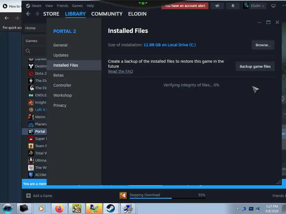Click browser back arrow in background window
The image size is (286, 214).
(x=7, y=18)
